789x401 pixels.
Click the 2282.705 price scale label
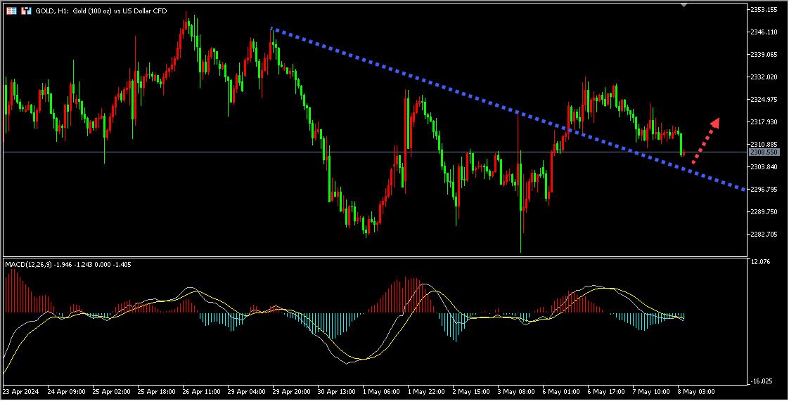[x=764, y=234]
